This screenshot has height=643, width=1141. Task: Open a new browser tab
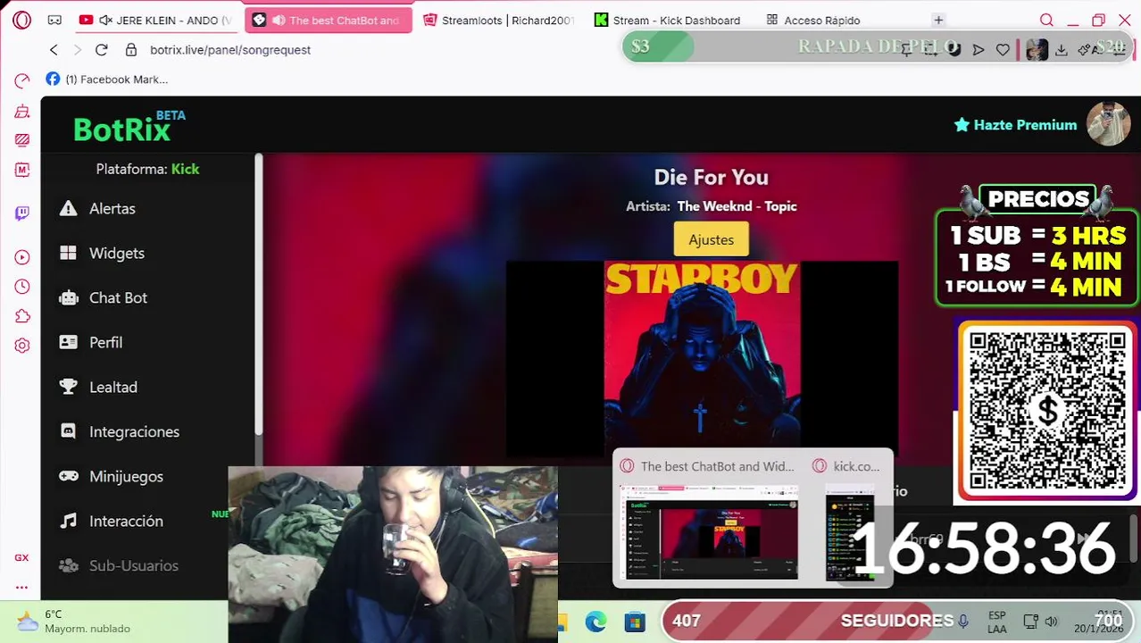pos(938,20)
